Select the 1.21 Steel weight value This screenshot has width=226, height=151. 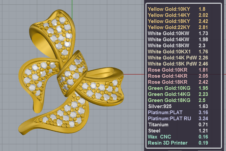tap(203, 131)
